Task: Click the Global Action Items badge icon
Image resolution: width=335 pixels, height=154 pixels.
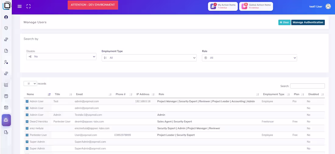Action: coord(245,6)
